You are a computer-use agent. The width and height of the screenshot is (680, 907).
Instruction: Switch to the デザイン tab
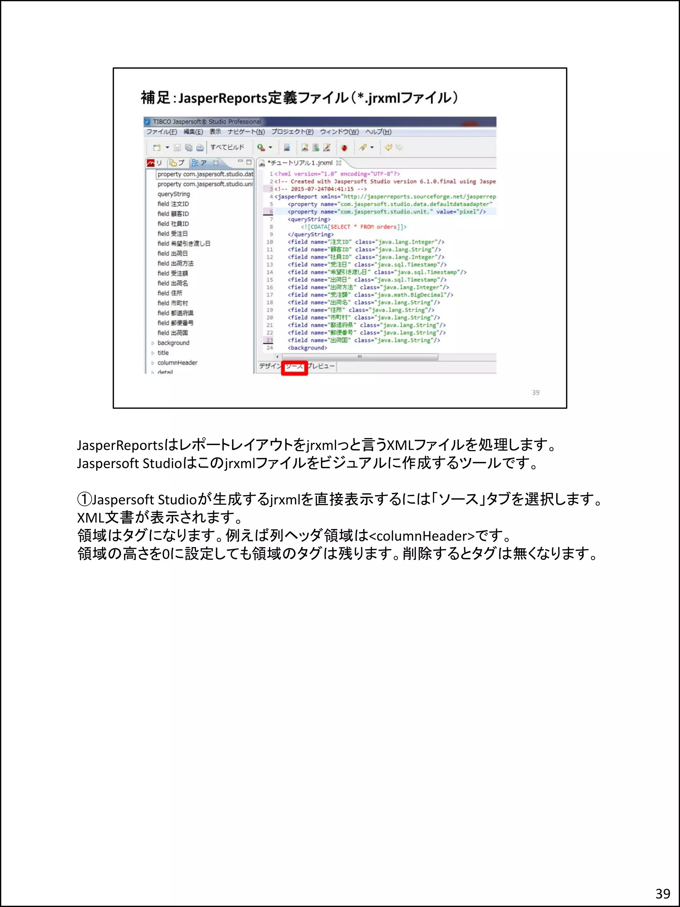[270, 366]
